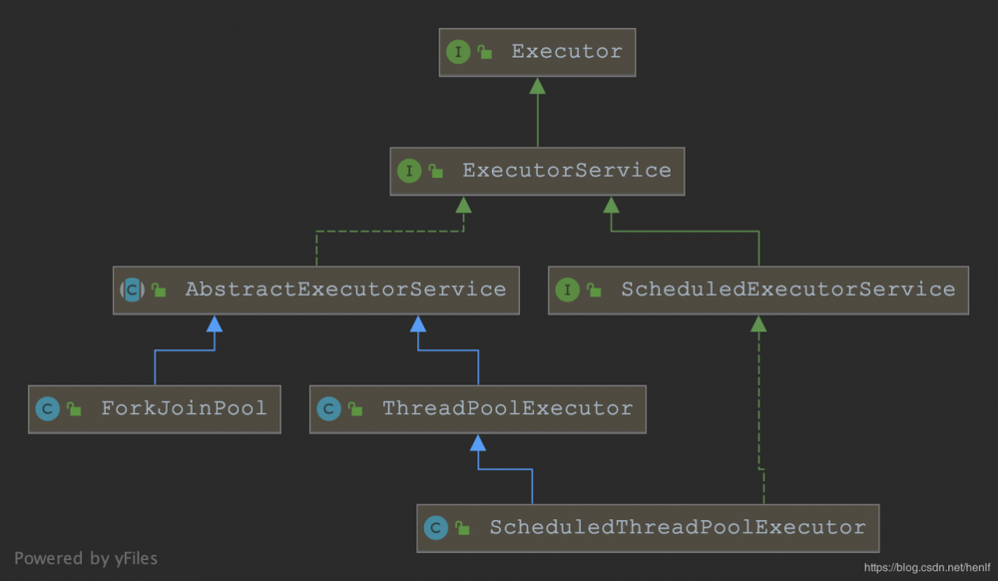Select the class icon on ScheduledThreadPoolExecutor
Viewport: 998px width, 581px height.
435,527
